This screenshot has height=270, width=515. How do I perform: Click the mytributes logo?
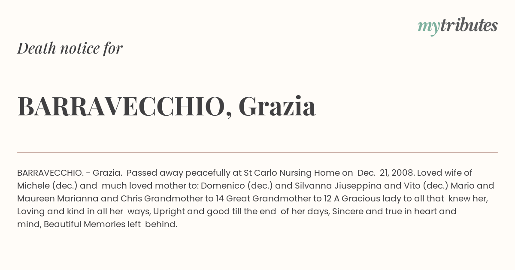point(457,27)
